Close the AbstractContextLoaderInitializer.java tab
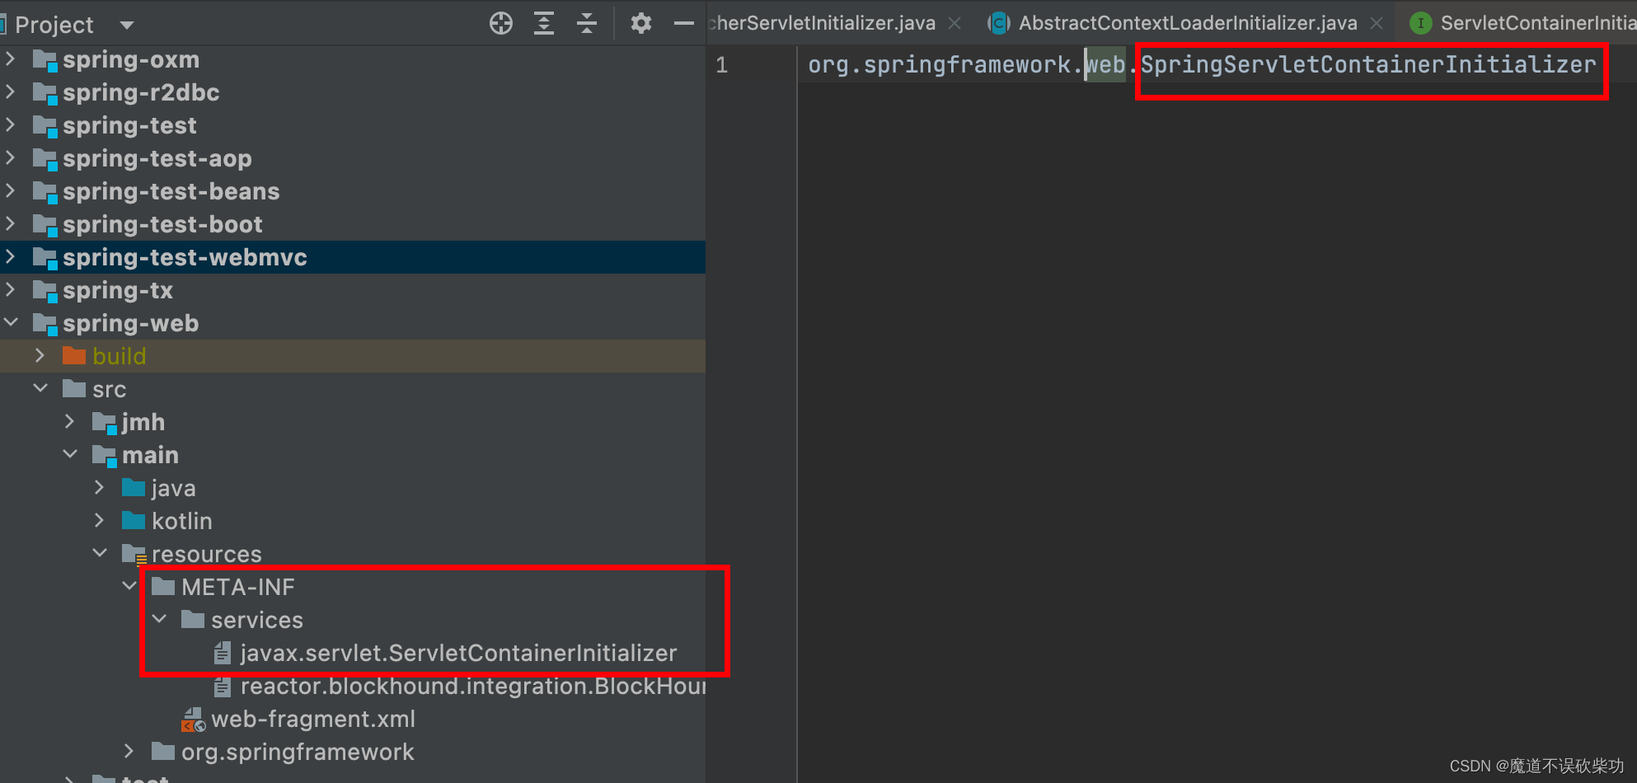The height and width of the screenshot is (783, 1637). pyautogui.click(x=1377, y=24)
